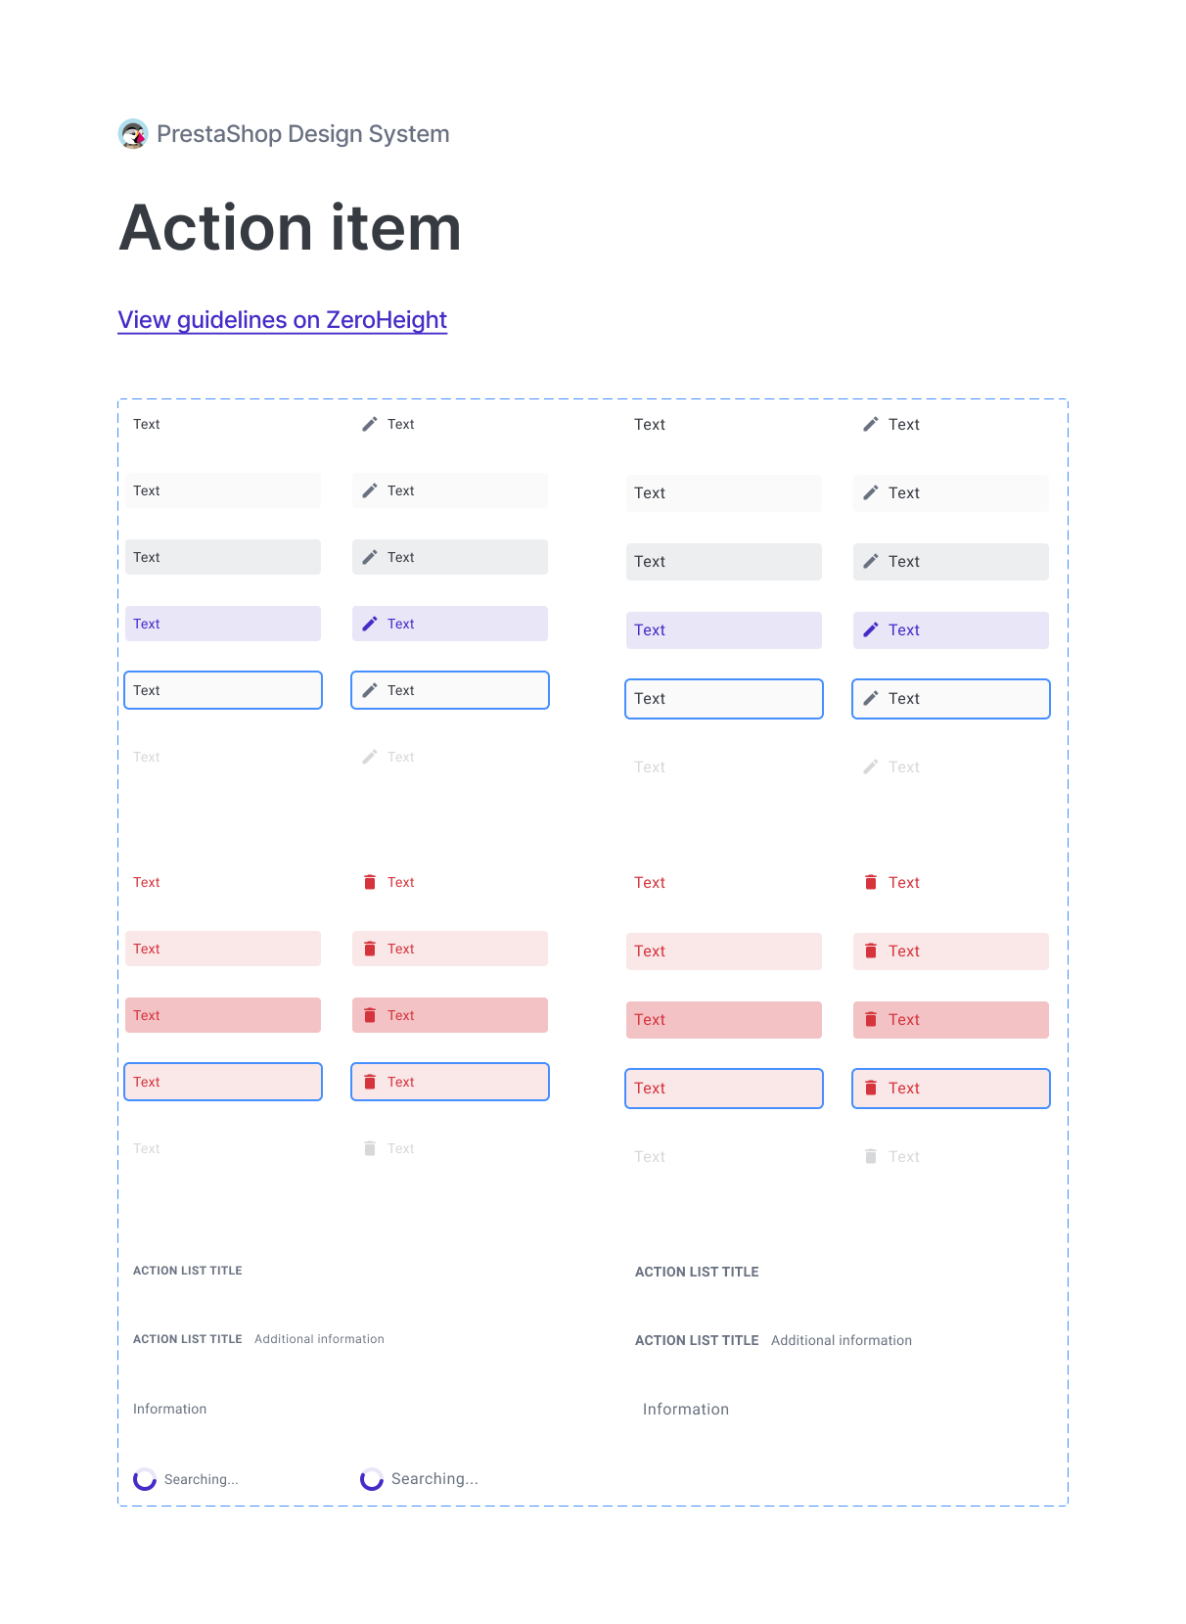
Task: Select the smaller purple Text item without icon
Action: click(x=222, y=624)
